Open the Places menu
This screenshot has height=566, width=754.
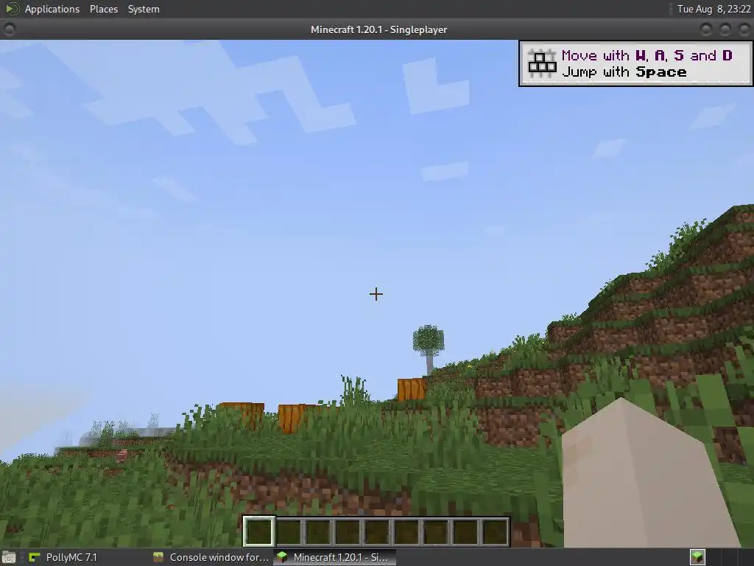click(x=103, y=9)
